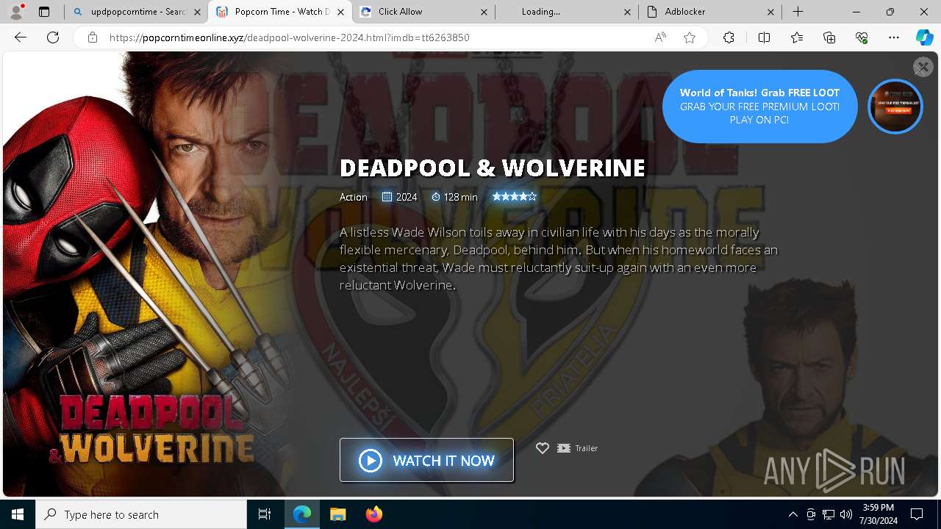941x529 pixels.
Task: Refresh the current page
Action: 53,37
